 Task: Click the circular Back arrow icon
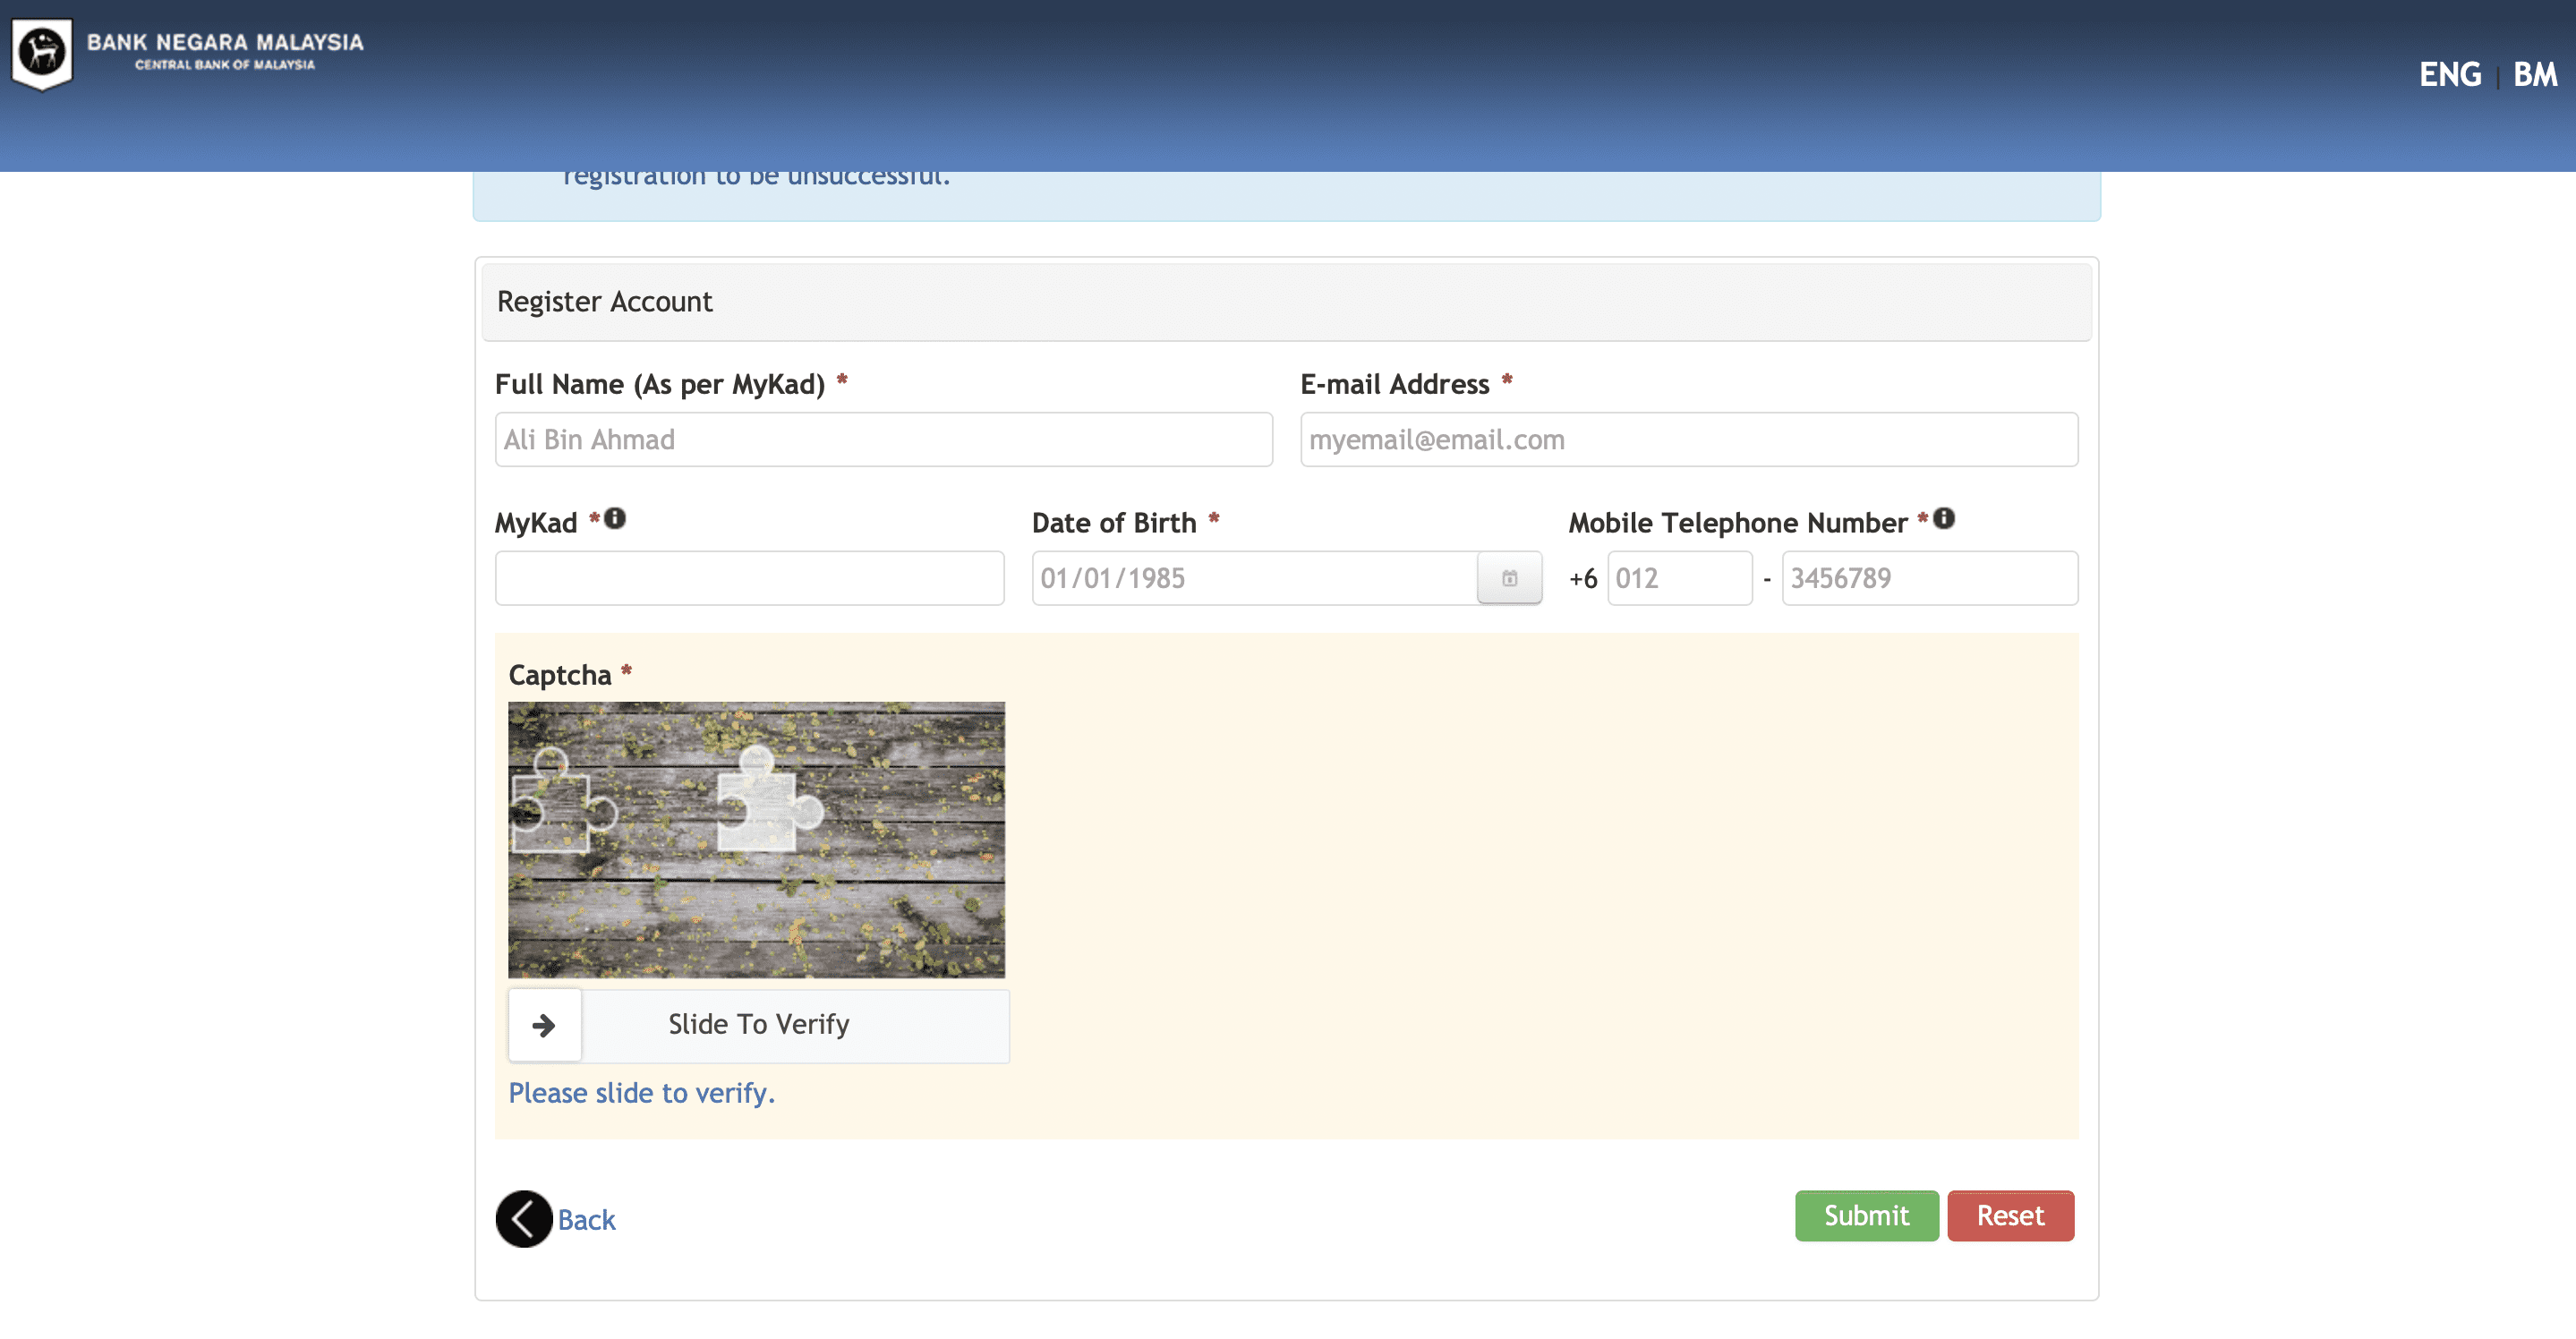(522, 1219)
